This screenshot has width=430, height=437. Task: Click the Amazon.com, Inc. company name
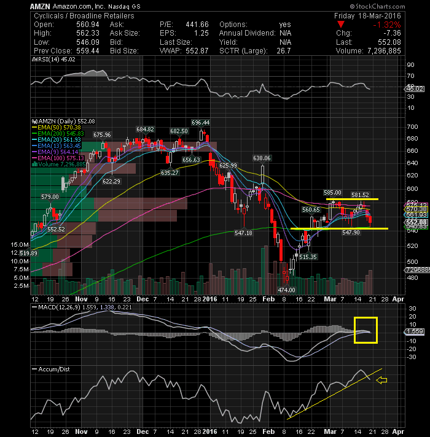tap(79, 6)
